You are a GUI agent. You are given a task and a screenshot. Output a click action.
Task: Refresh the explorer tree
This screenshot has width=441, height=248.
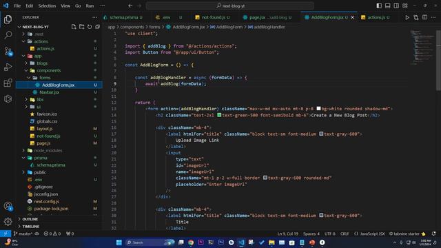click(90, 27)
